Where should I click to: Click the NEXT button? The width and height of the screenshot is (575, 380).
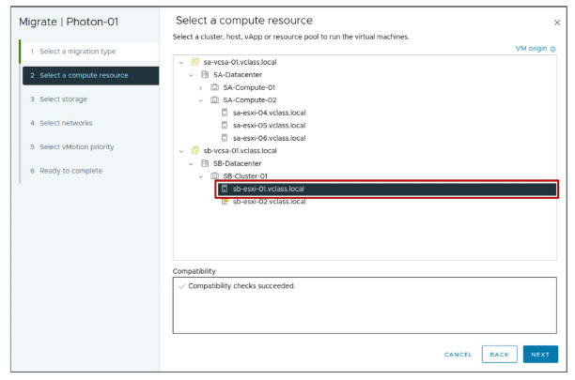click(x=540, y=354)
